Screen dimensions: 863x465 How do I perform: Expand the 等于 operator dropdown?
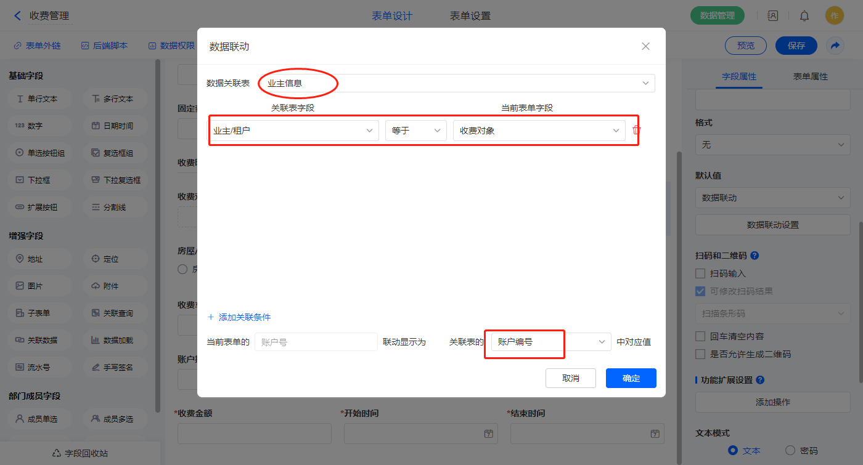click(x=415, y=131)
